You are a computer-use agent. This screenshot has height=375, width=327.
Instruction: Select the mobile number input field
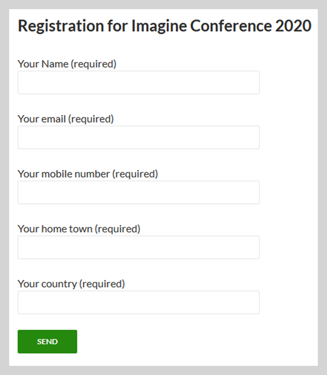[138, 192]
